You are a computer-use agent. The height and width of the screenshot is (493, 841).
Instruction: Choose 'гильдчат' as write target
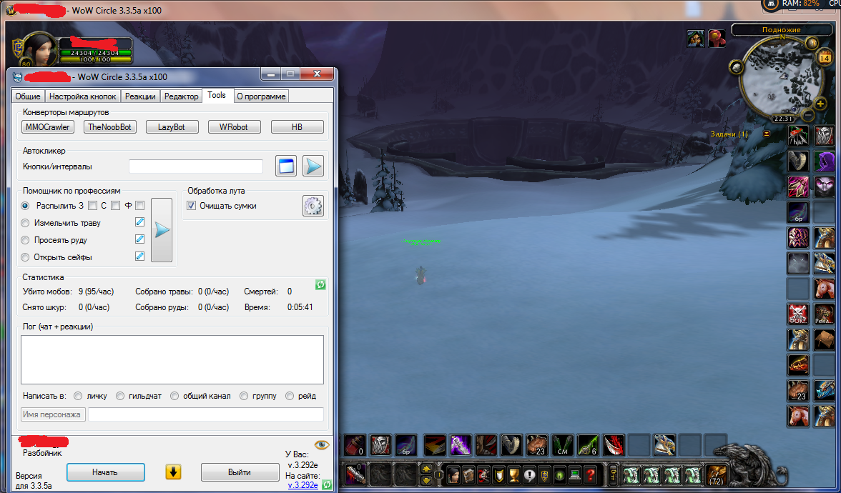pos(120,396)
